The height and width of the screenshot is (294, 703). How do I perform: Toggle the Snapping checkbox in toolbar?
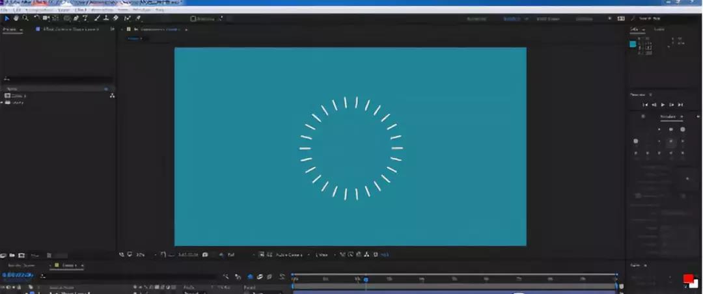[193, 19]
